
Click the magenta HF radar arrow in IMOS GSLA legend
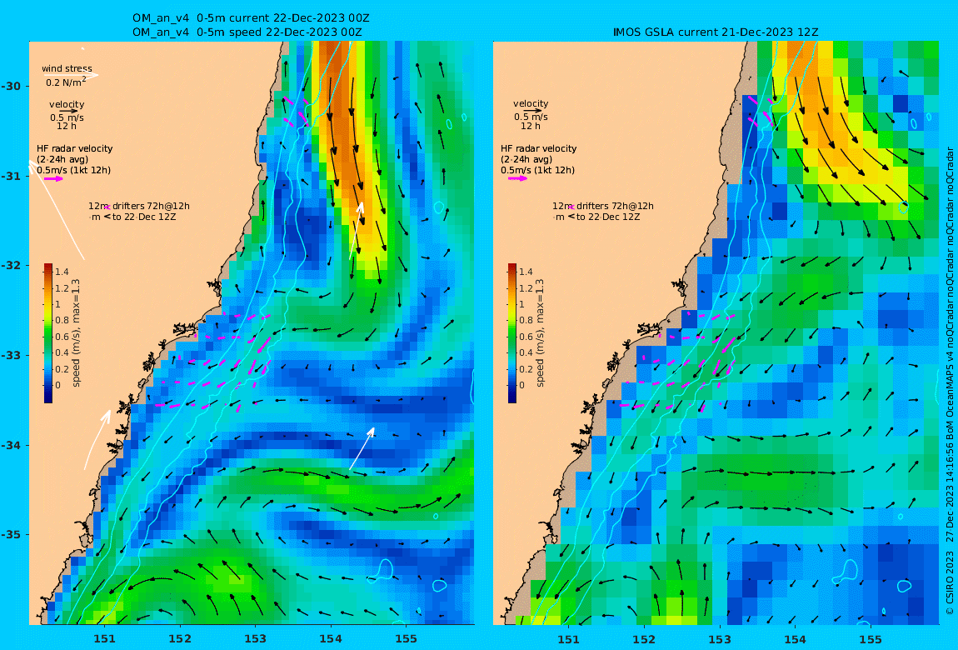(517, 178)
